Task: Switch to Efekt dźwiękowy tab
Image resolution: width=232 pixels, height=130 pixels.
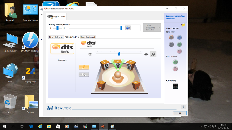Action: [x=56, y=37]
